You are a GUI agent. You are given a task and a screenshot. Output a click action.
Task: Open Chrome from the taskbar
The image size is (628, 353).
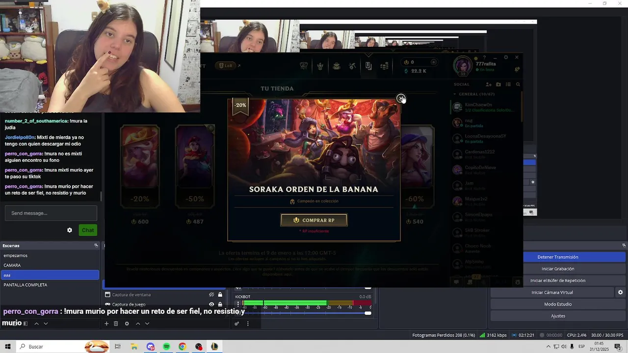coord(182,347)
